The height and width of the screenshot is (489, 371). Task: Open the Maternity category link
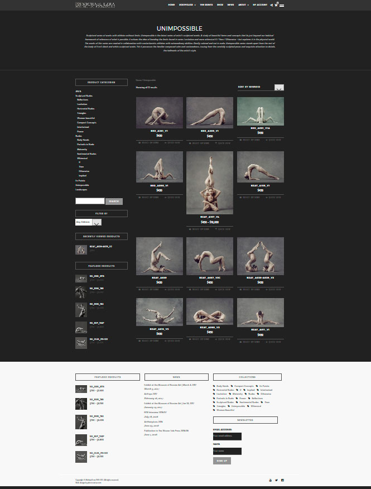pos(82,150)
